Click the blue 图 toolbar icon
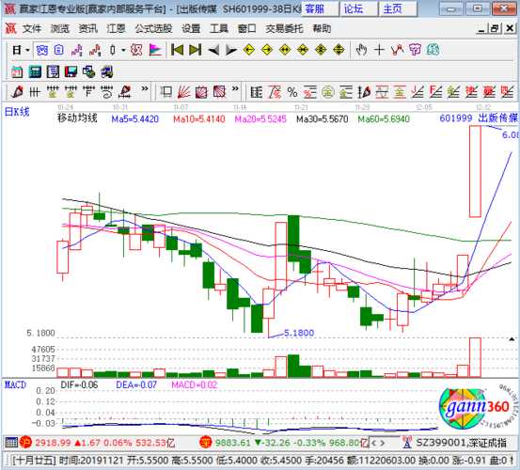520x470 pixels. pos(42,51)
